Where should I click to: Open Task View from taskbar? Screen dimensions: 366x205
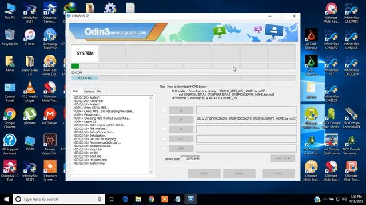click(112, 199)
